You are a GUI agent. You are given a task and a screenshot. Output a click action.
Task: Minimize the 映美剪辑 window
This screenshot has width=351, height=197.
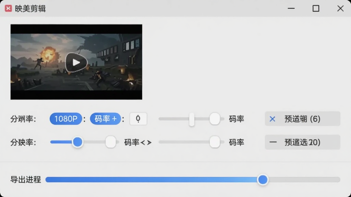point(291,9)
